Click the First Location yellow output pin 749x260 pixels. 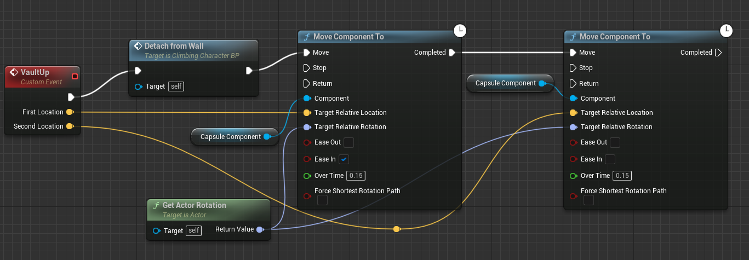(x=70, y=112)
